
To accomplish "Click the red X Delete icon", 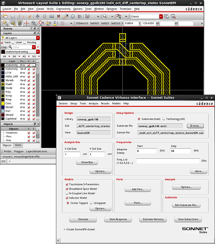I will [59, 16].
